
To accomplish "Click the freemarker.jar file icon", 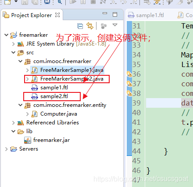I will pos(28,140).
